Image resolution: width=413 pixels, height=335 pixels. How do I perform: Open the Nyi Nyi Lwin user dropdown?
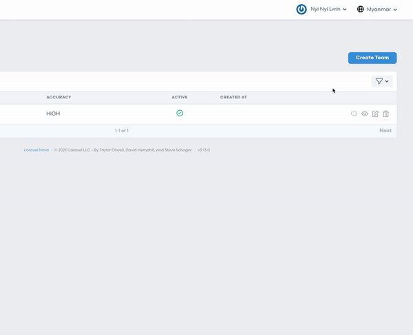327,10
